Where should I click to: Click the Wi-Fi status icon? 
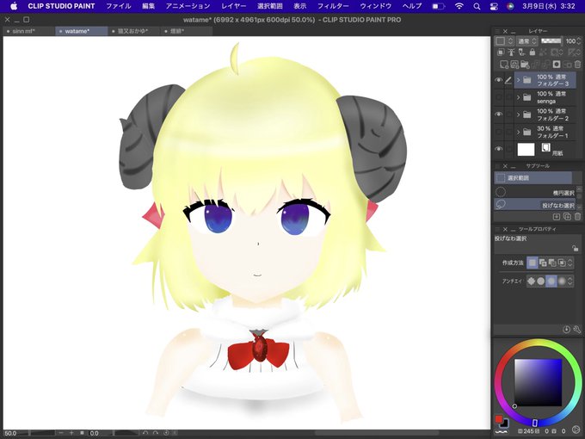tap(459, 6)
